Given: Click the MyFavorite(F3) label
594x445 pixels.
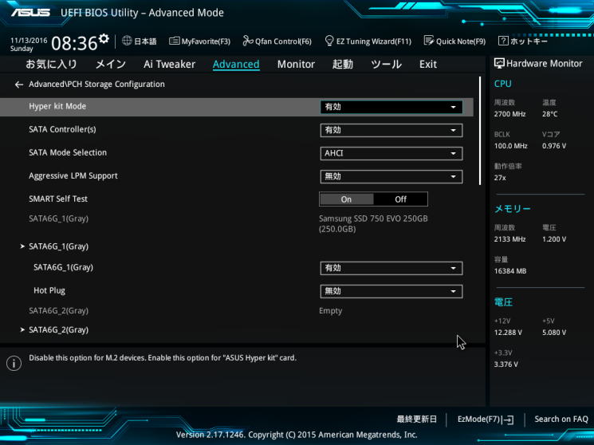Looking at the screenshot, I should (206, 41).
